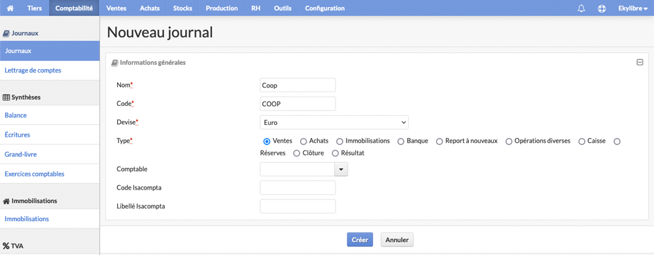Screen dimensions: 654x255
Task: Click the TVA section heading
Action: (x=13, y=246)
